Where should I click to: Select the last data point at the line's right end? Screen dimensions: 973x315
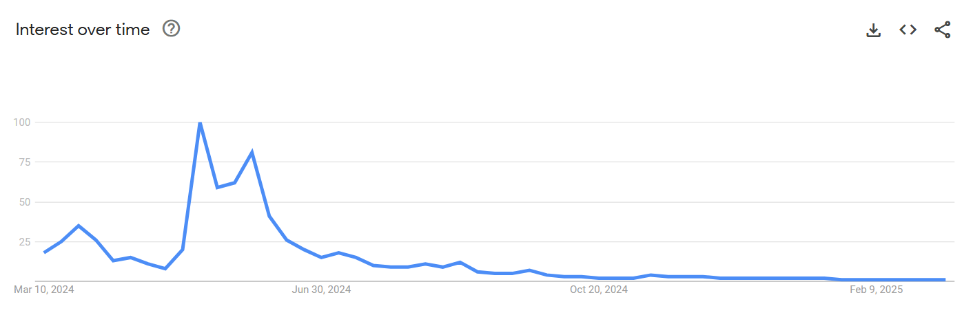944,280
